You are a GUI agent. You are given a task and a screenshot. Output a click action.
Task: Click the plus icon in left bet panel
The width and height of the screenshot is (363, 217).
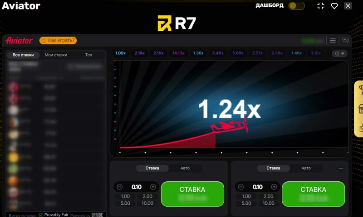tap(153, 187)
